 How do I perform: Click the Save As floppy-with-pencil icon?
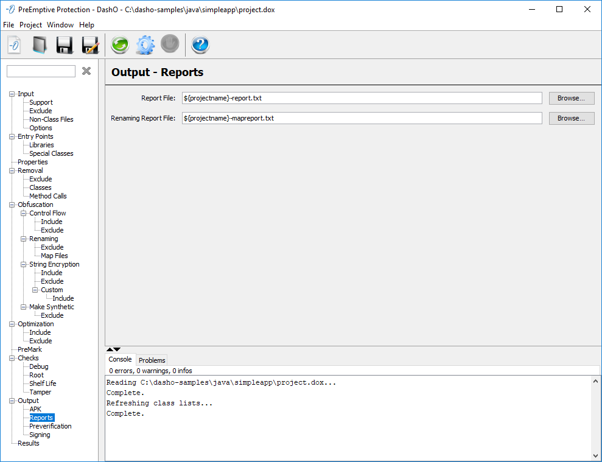(x=90, y=45)
